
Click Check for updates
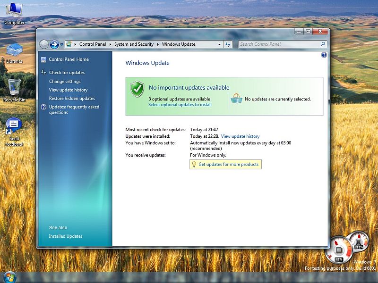click(x=67, y=73)
